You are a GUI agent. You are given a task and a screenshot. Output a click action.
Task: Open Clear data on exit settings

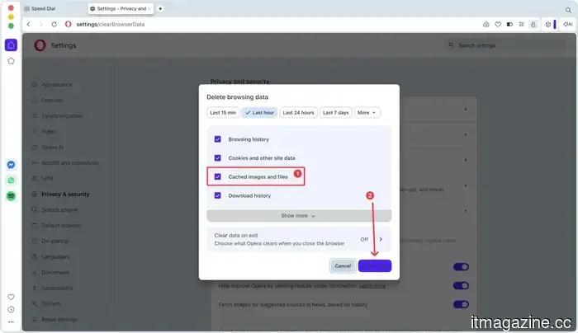(x=299, y=239)
